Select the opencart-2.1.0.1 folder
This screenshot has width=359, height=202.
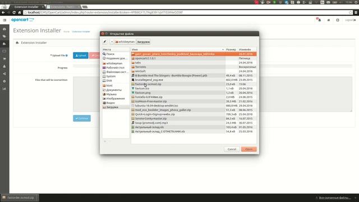click(194, 58)
